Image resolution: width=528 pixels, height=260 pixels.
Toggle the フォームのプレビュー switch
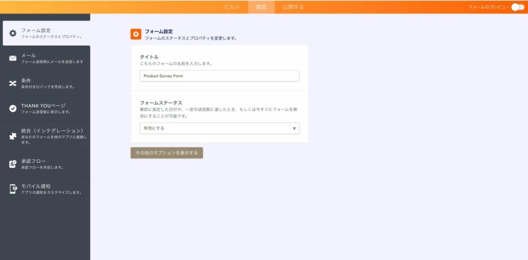518,7
